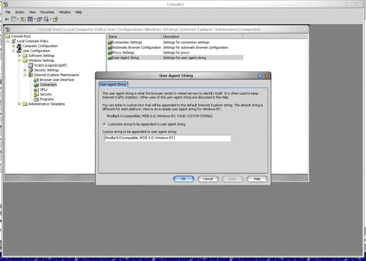
Task: Open the View menu
Action: point(32,12)
